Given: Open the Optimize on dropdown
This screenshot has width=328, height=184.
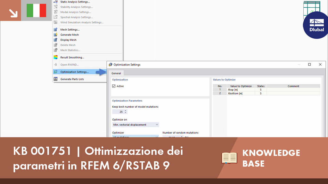Looking at the screenshot, I should (135, 125).
